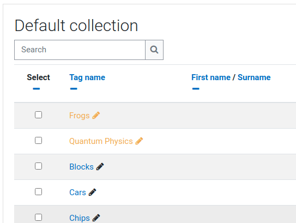Toggle the Cars row checkbox
Image resolution: width=296 pixels, height=223 pixels.
coord(38,192)
